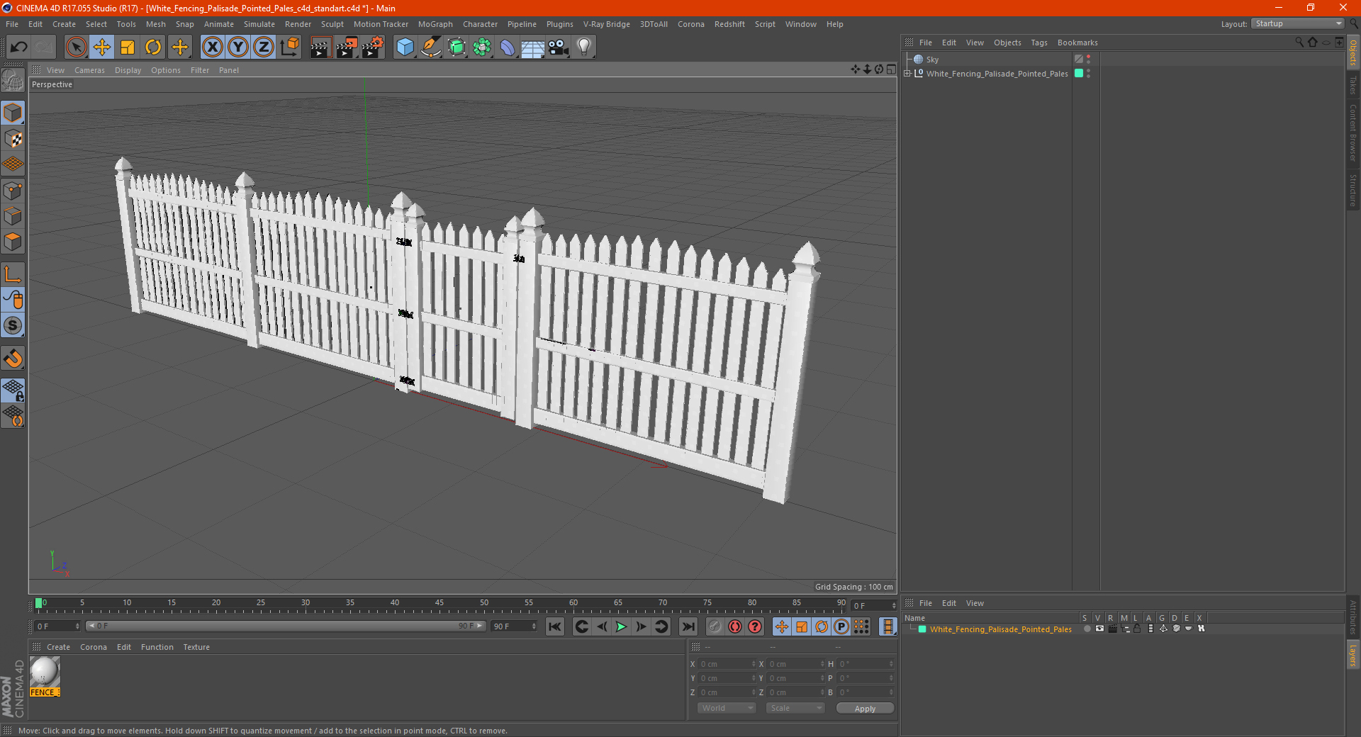The image size is (1361, 737).
Task: Click the Apply button
Action: (x=865, y=709)
